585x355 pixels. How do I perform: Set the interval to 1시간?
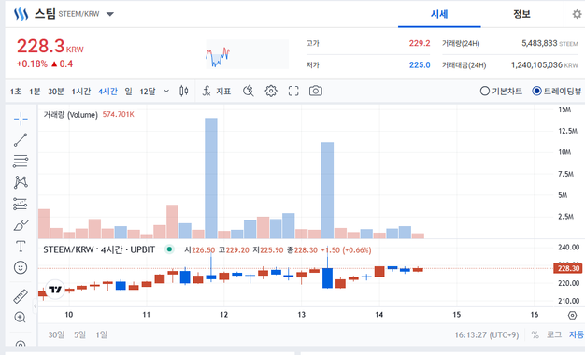(81, 92)
